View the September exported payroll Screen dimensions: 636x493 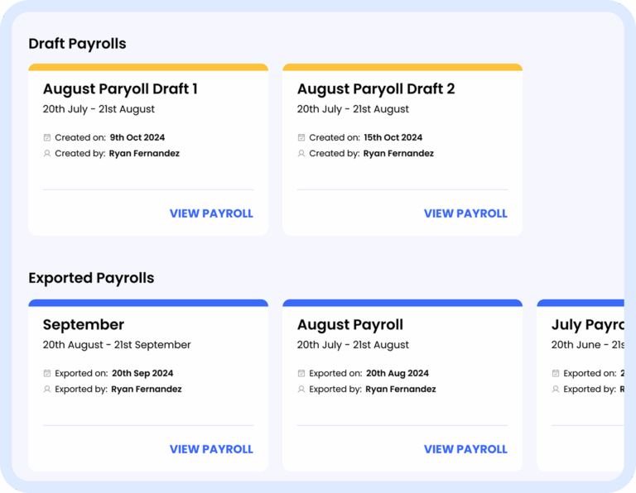(x=211, y=449)
